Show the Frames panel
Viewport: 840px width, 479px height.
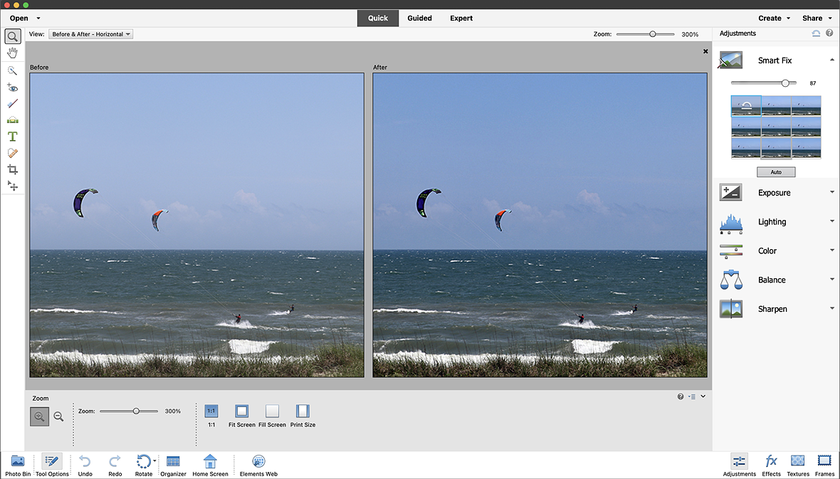click(824, 465)
